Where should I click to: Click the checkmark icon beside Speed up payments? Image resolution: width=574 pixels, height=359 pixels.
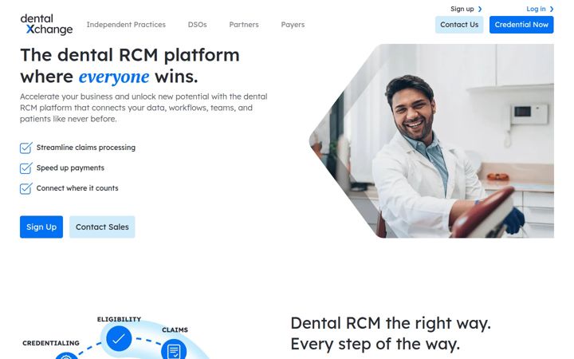coord(26,168)
